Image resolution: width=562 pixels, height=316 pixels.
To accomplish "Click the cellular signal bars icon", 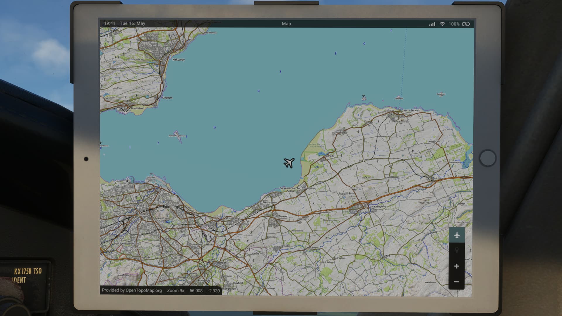I will (432, 24).
